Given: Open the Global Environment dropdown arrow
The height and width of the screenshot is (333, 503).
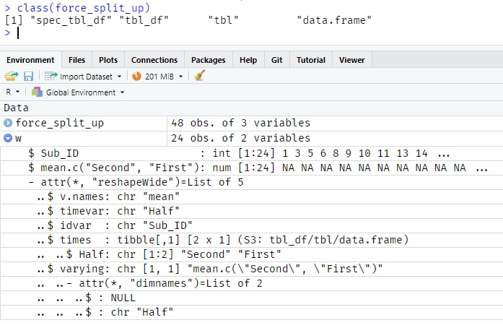Looking at the screenshot, I should (x=122, y=92).
